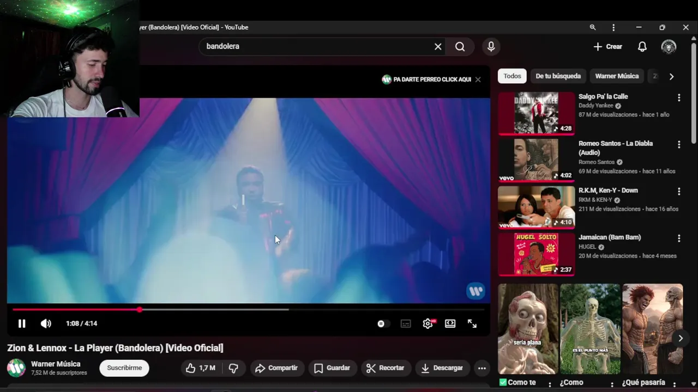Click Warner watermark logo in video
The height and width of the screenshot is (392, 698).
[476, 291]
